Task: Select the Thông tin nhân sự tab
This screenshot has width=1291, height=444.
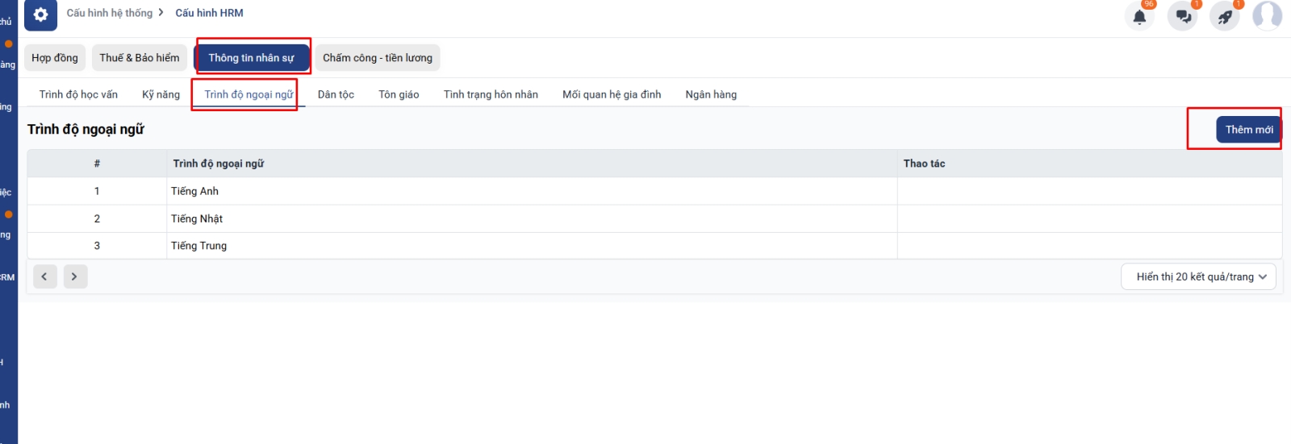Action: pos(251,58)
